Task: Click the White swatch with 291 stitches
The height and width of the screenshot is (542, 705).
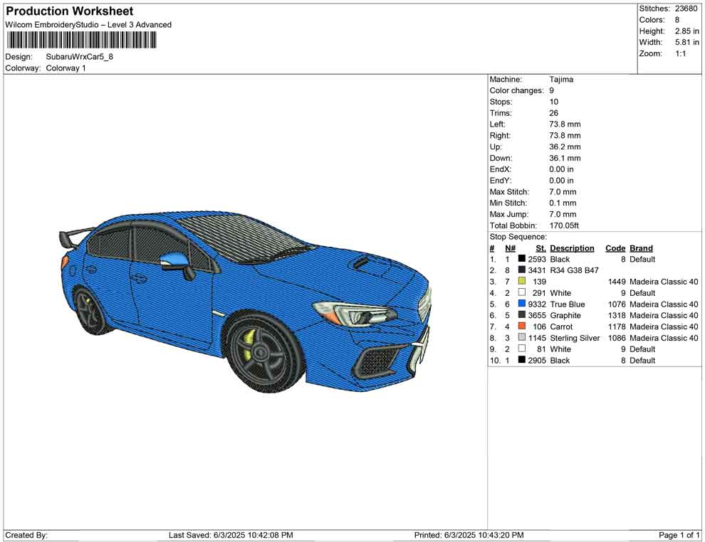Action: [522, 293]
